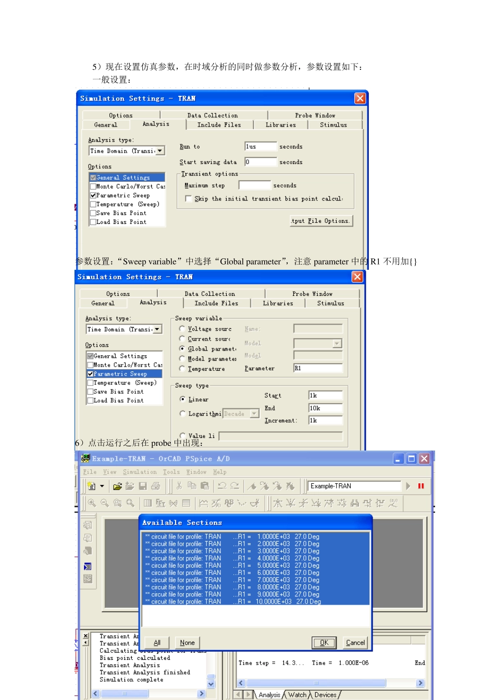Click the Parameter field containing R1

point(318,368)
